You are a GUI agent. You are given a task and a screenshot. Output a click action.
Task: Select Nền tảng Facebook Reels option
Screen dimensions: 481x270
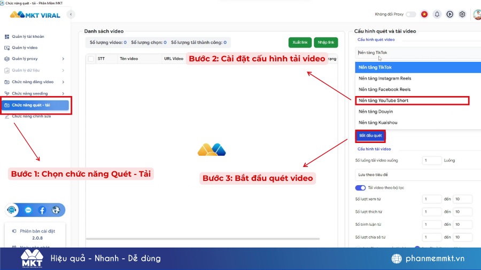418,90
